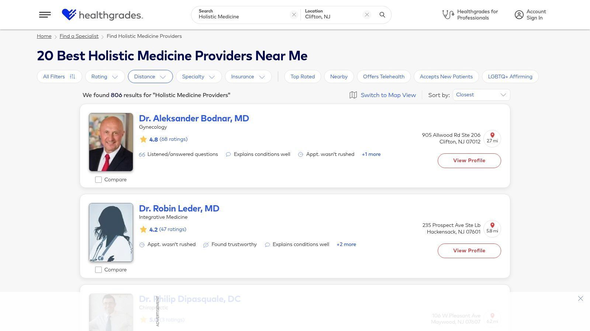Clear the Clifton, NJ location field

point(367,15)
